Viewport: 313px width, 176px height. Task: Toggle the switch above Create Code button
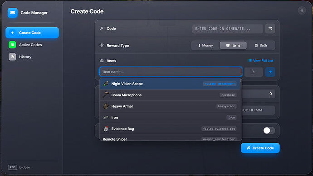pos(269,131)
